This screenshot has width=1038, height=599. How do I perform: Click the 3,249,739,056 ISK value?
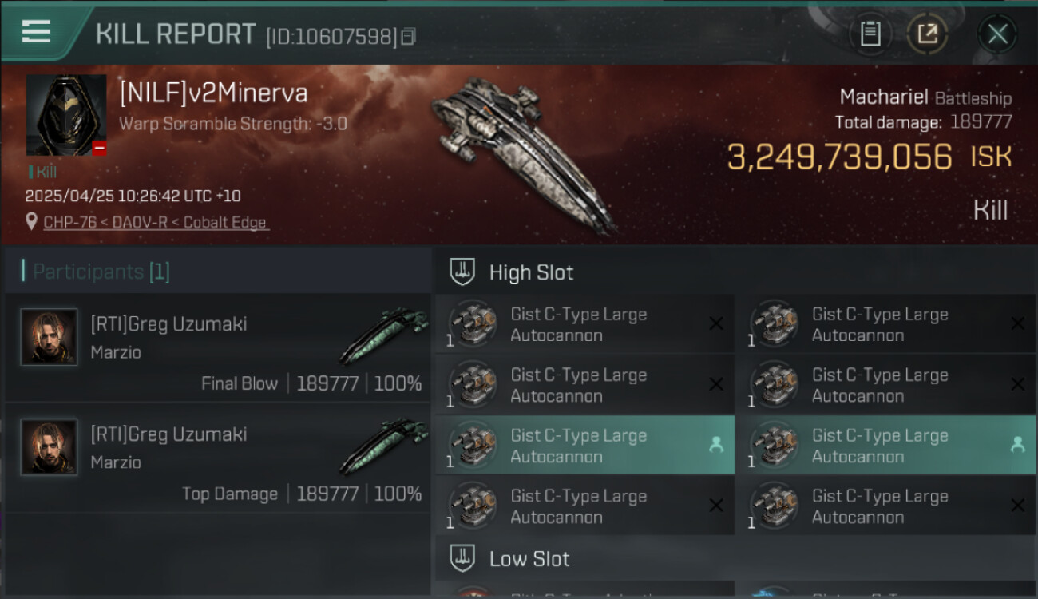[840, 157]
